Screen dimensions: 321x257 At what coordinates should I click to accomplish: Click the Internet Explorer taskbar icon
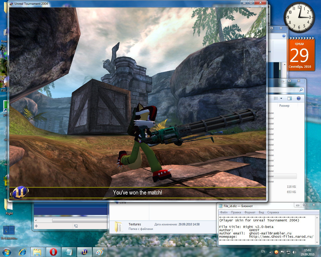click(x=22, y=252)
